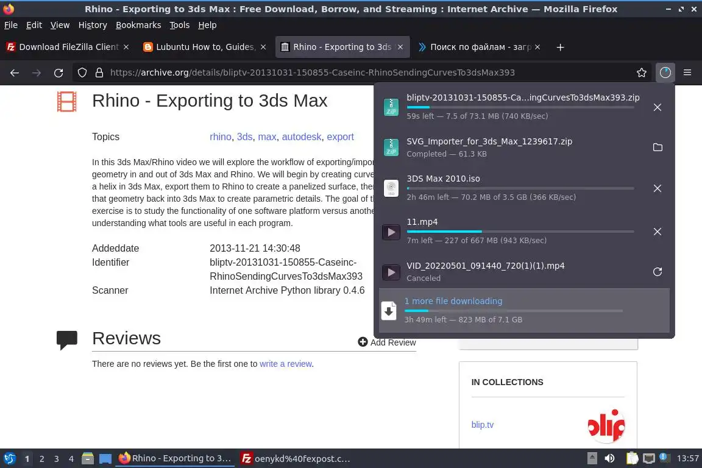
Task: Open the History menu
Action: 93,25
